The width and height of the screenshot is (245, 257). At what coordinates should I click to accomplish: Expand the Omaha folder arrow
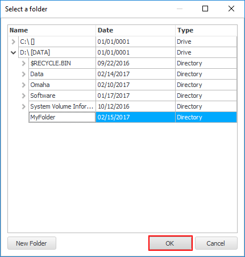click(23, 85)
